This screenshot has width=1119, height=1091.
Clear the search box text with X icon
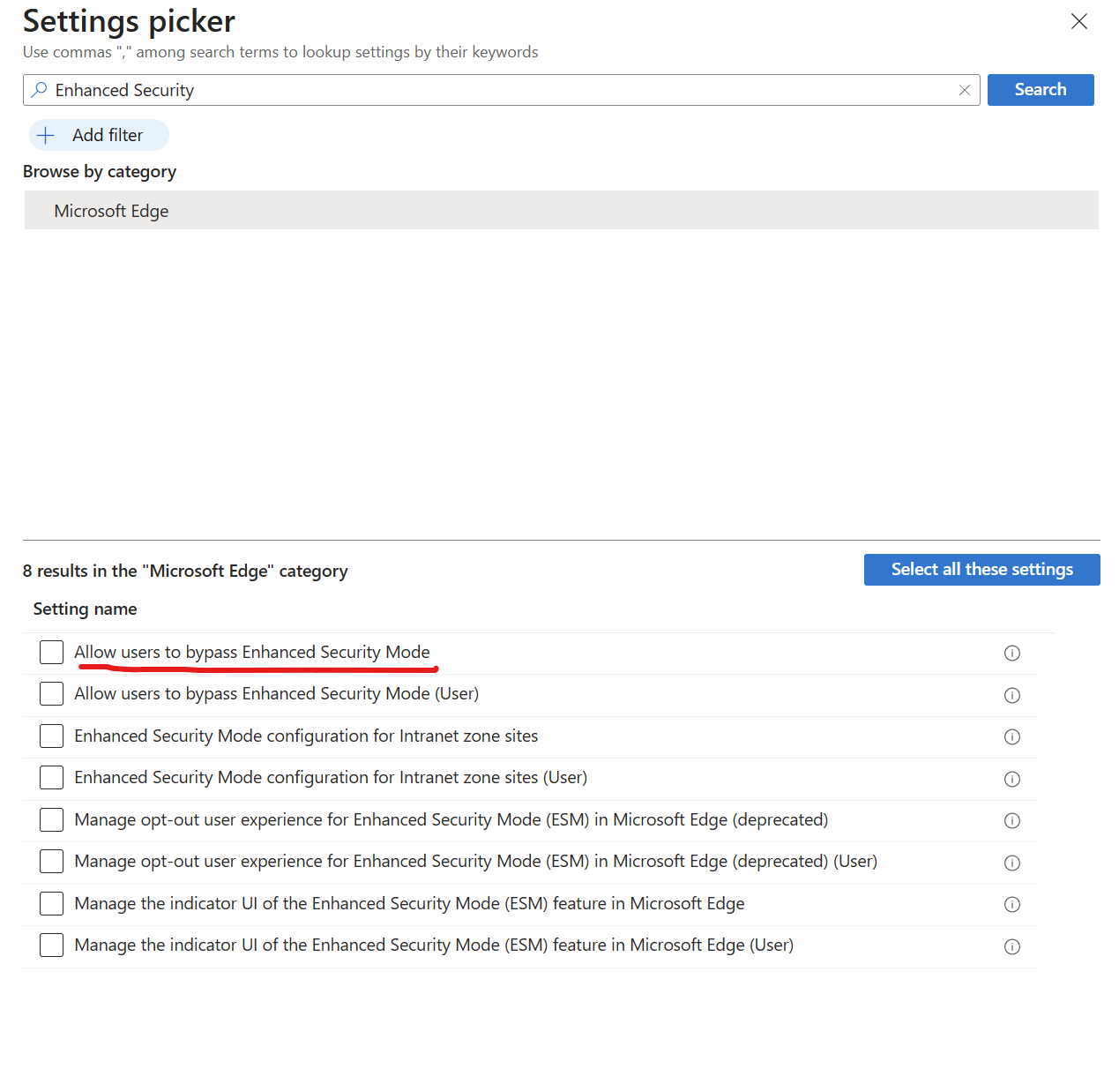[x=964, y=90]
